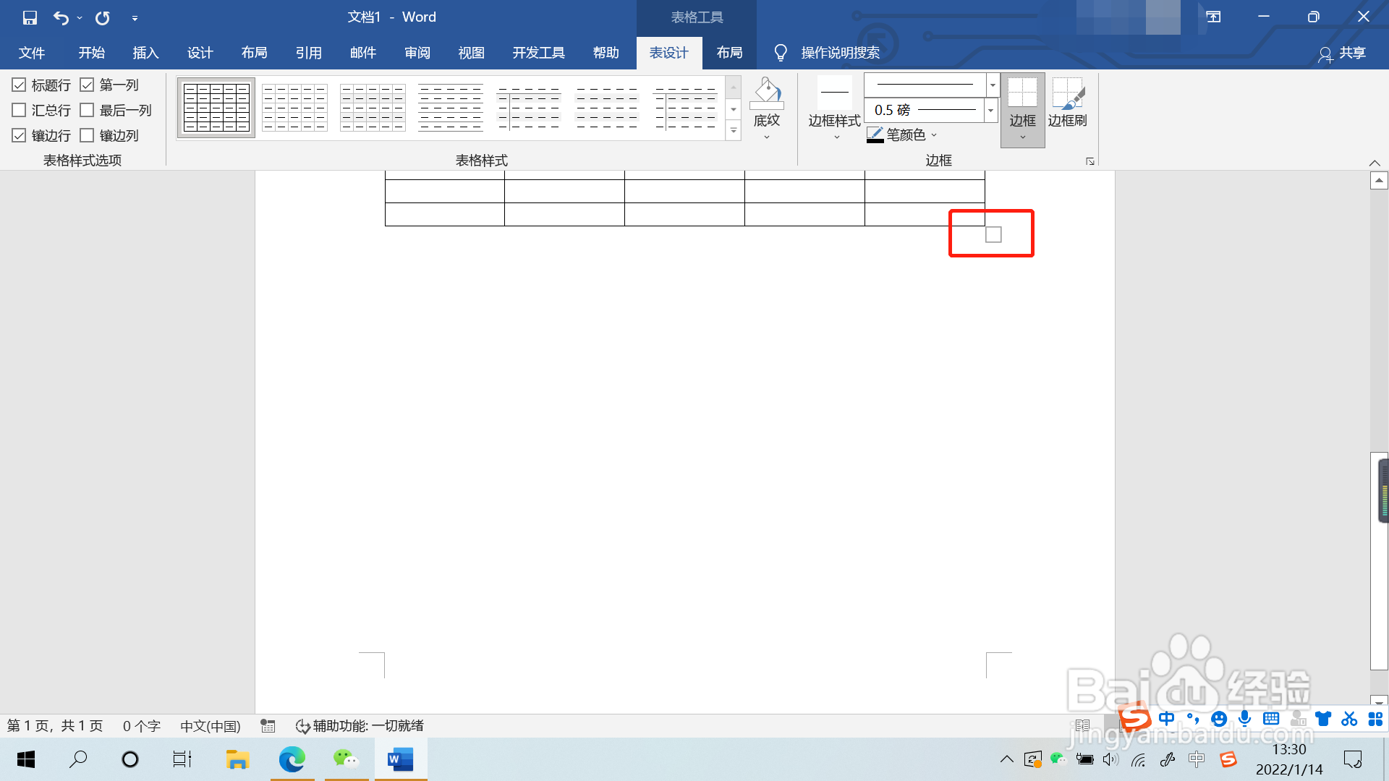This screenshot has width=1389, height=781.
Task: Uncheck the 标题行 checkbox
Action: click(20, 85)
